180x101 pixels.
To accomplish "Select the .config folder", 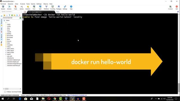I will 9,26.
